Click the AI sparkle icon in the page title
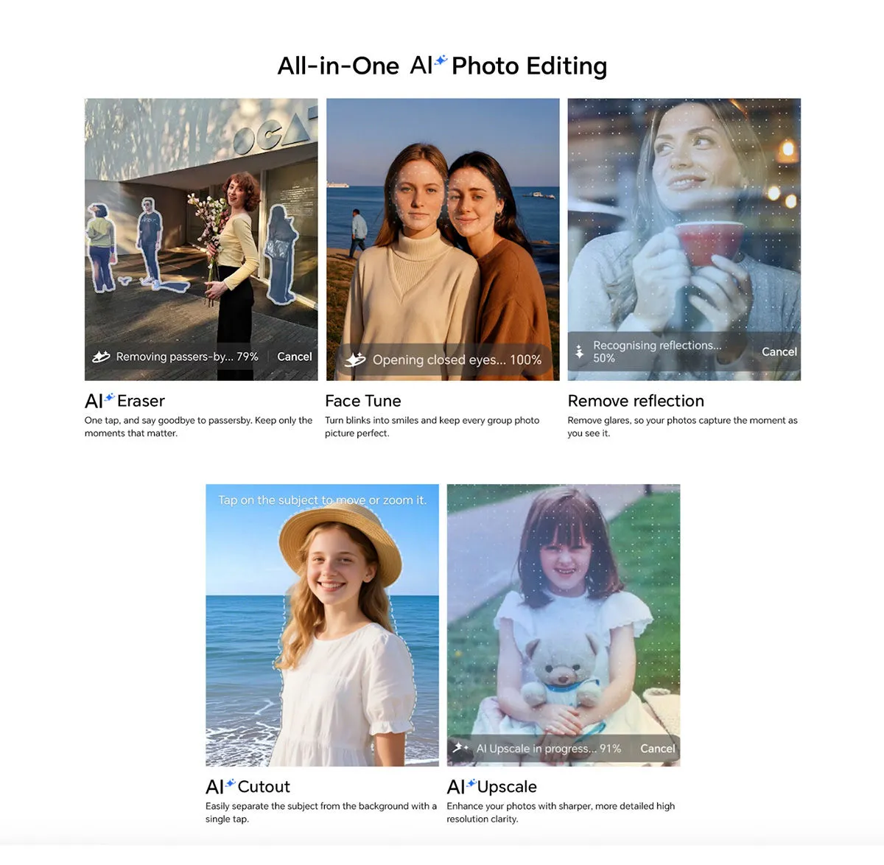The width and height of the screenshot is (884, 865). 441,60
